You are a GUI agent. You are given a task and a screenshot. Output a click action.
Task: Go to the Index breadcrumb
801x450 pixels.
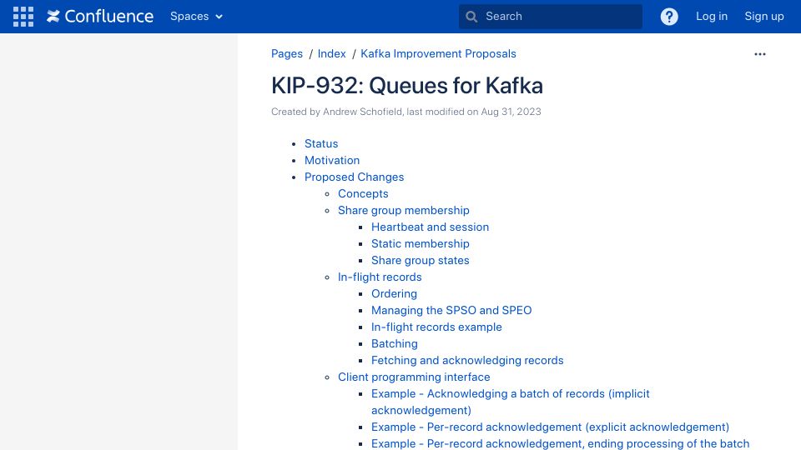331,53
